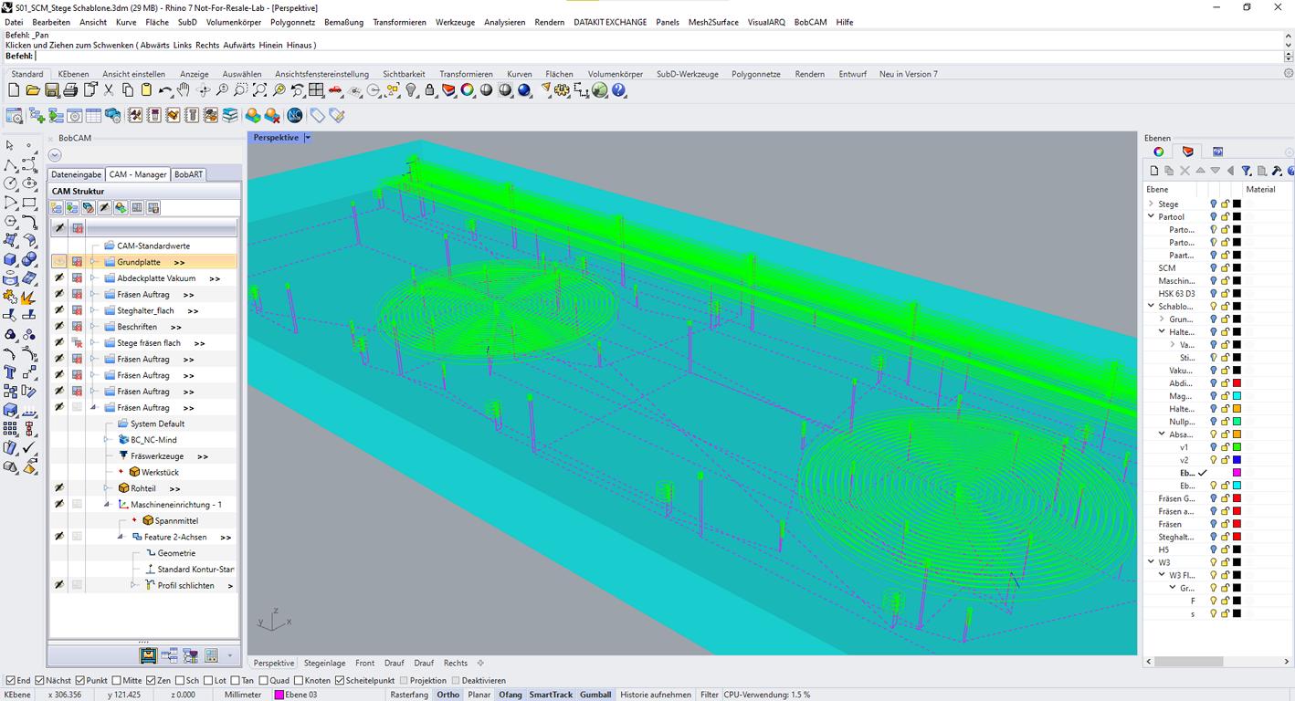
Task: Click the padlock Lock objects icon
Action: [430, 90]
